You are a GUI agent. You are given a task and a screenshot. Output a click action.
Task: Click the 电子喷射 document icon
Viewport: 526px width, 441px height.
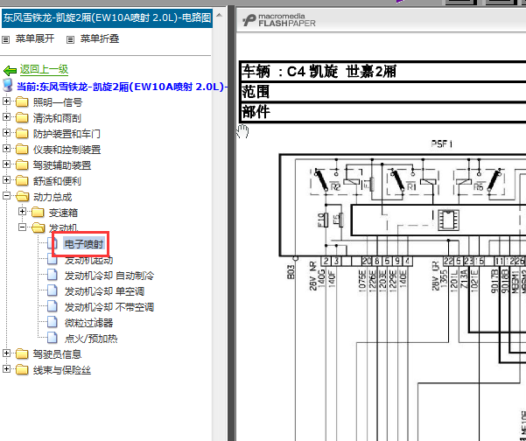(52, 242)
